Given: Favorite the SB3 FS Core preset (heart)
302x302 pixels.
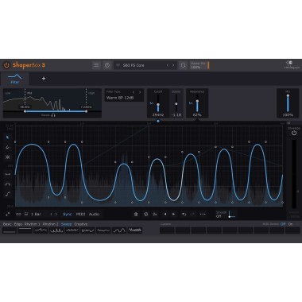Looking at the screenshot, I should (x=118, y=65).
